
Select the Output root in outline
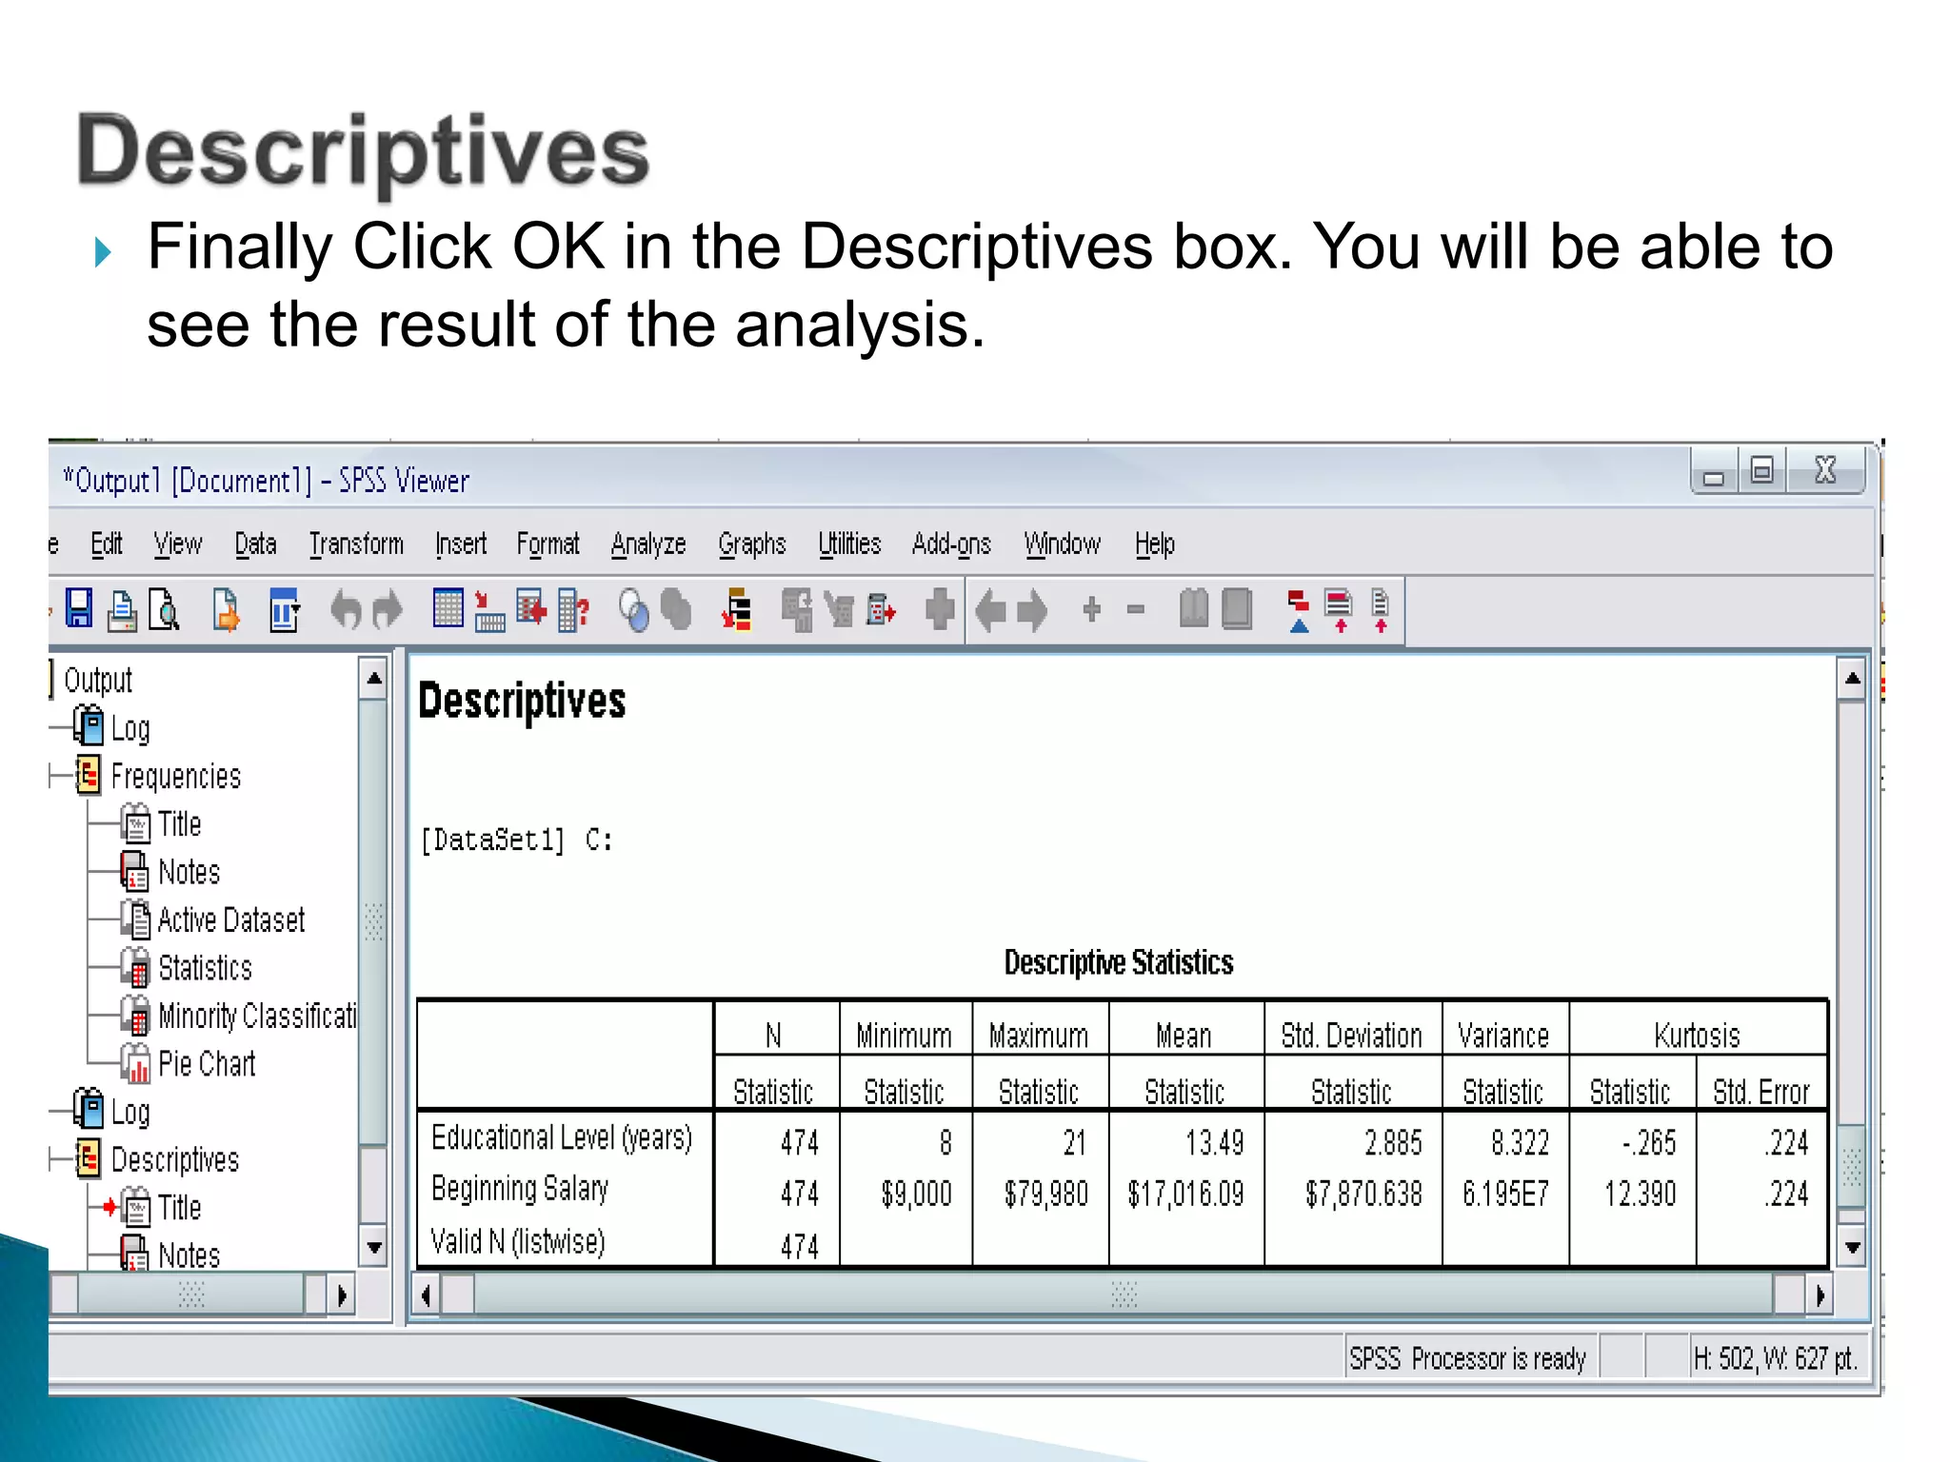tap(97, 680)
